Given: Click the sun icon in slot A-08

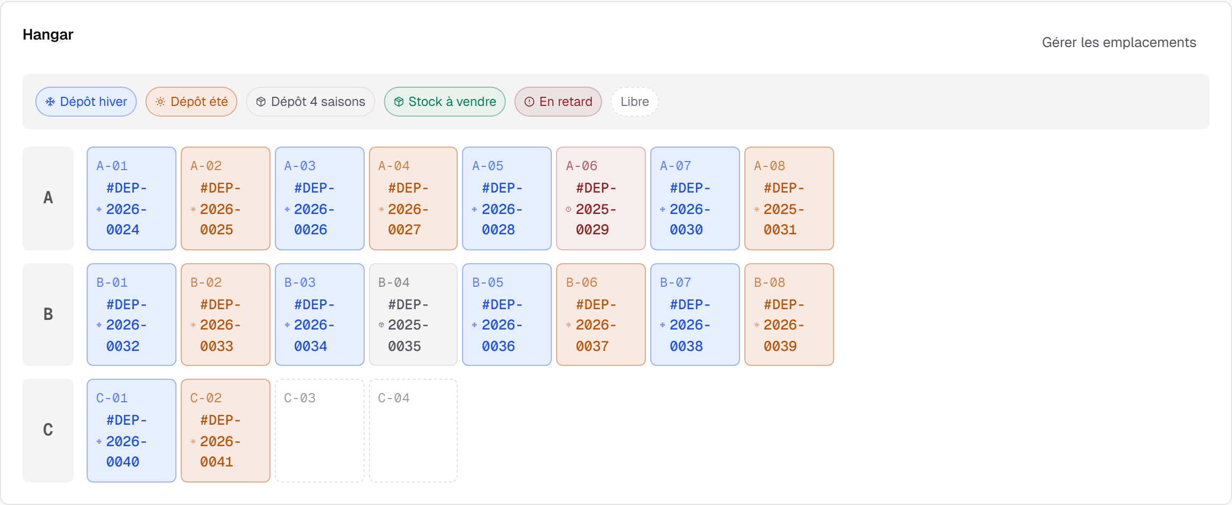Looking at the screenshot, I should point(757,209).
